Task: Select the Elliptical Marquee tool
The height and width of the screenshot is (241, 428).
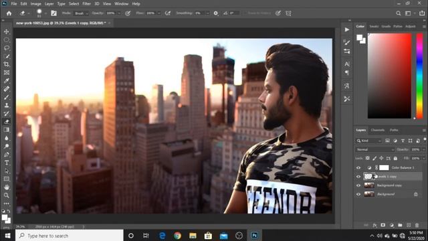Action: point(6,40)
